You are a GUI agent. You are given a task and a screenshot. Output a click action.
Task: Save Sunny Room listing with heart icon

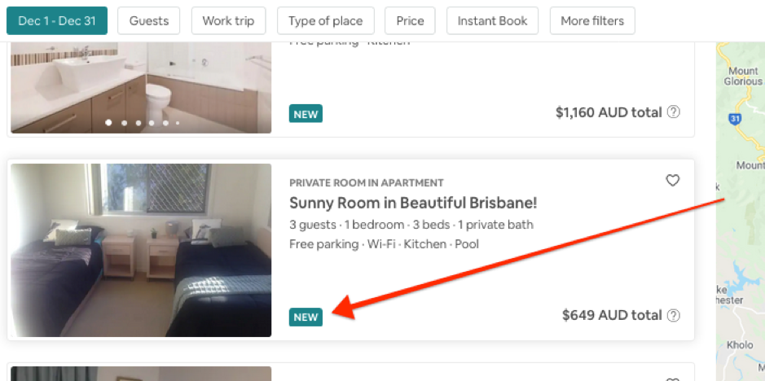click(x=673, y=181)
